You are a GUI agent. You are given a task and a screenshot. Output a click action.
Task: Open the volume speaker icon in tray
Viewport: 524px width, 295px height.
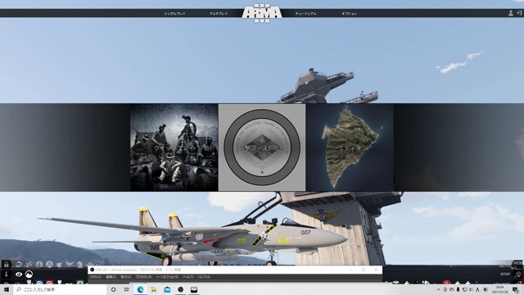click(x=486, y=289)
